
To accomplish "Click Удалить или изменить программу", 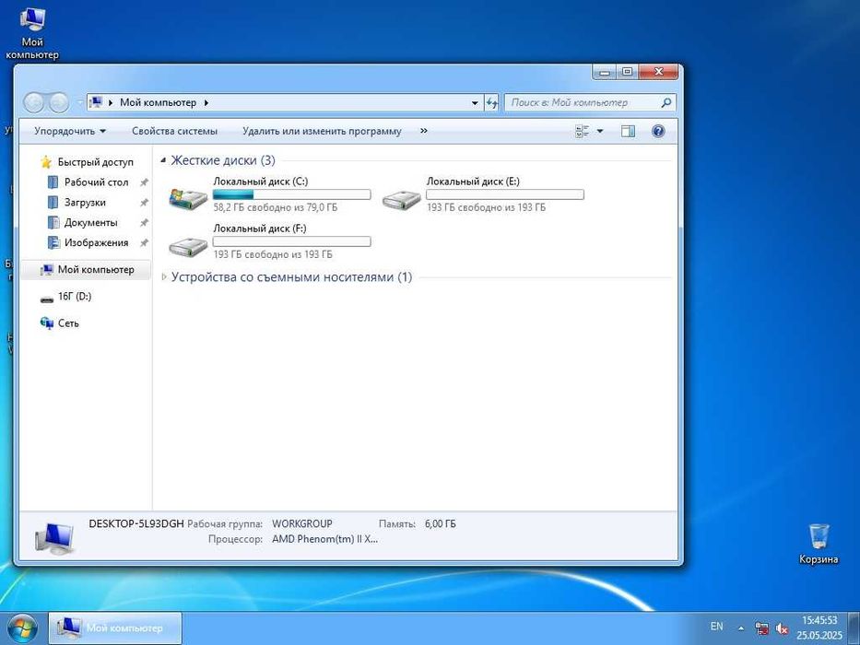I will tap(322, 131).
